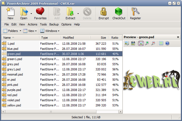Click the Folders toolbar icon
Viewport: 182px width, 121px height.
pos(5,31)
